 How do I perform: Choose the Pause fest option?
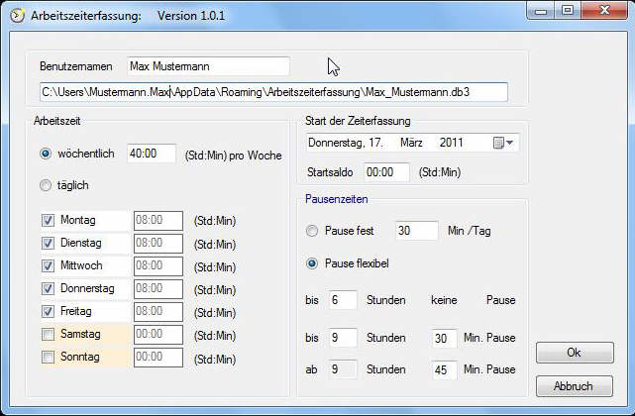[x=312, y=231]
